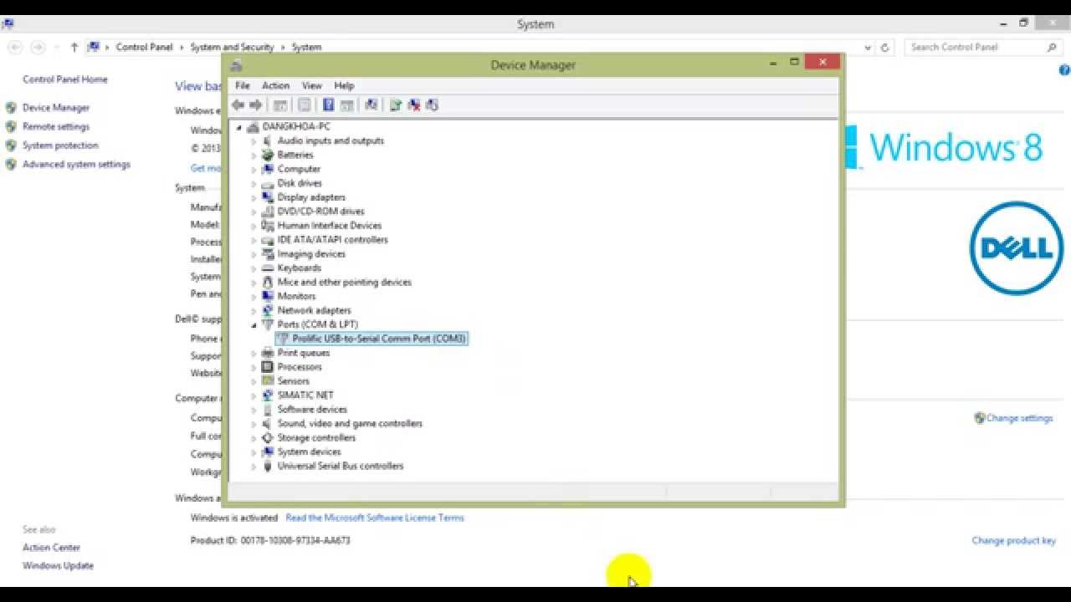Click the Batteries device category icon
This screenshot has width=1071, height=602.
pos(268,155)
